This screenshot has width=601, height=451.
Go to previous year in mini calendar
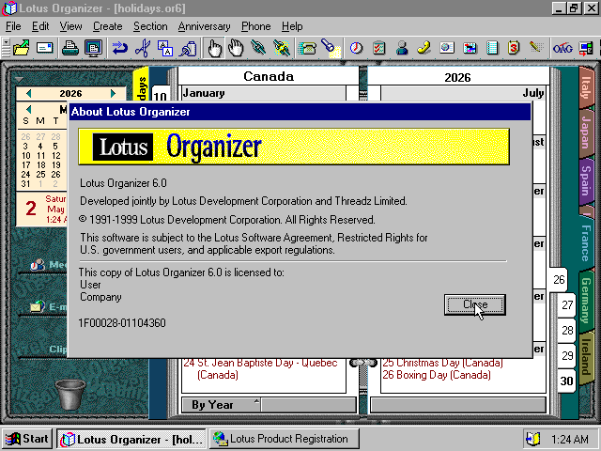tap(29, 93)
